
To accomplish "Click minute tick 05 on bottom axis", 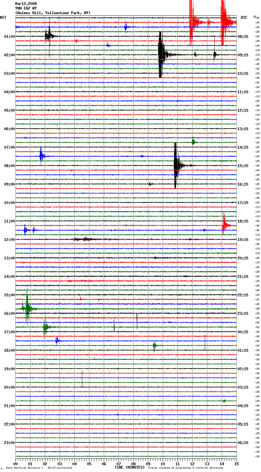I will [89, 463].
